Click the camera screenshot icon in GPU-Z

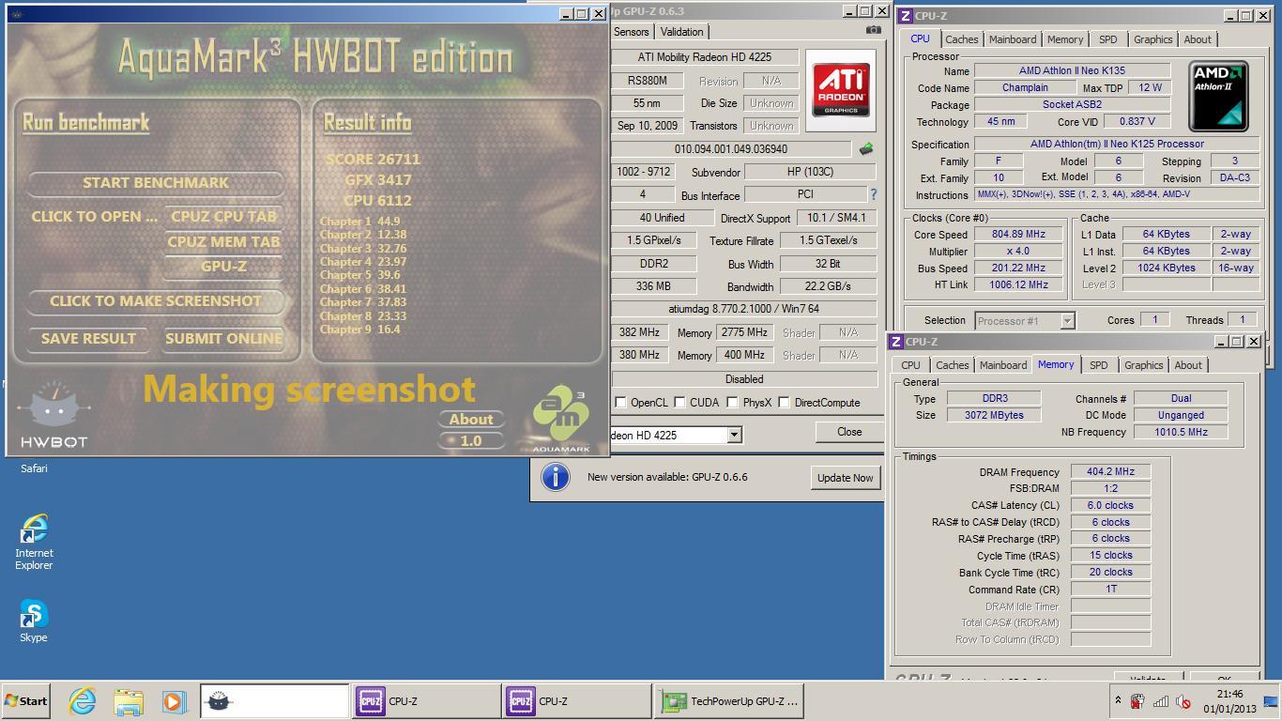tap(873, 30)
